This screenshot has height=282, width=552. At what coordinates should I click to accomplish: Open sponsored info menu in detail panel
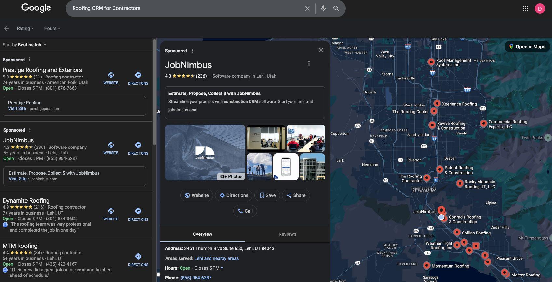193,51
